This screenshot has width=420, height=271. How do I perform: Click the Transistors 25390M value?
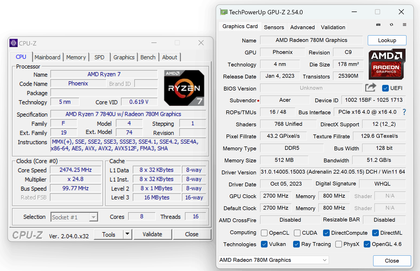[x=348, y=76]
